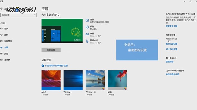Open the 获取更多主题 link
The width and height of the screenshot is (197, 110).
[x=171, y=26]
